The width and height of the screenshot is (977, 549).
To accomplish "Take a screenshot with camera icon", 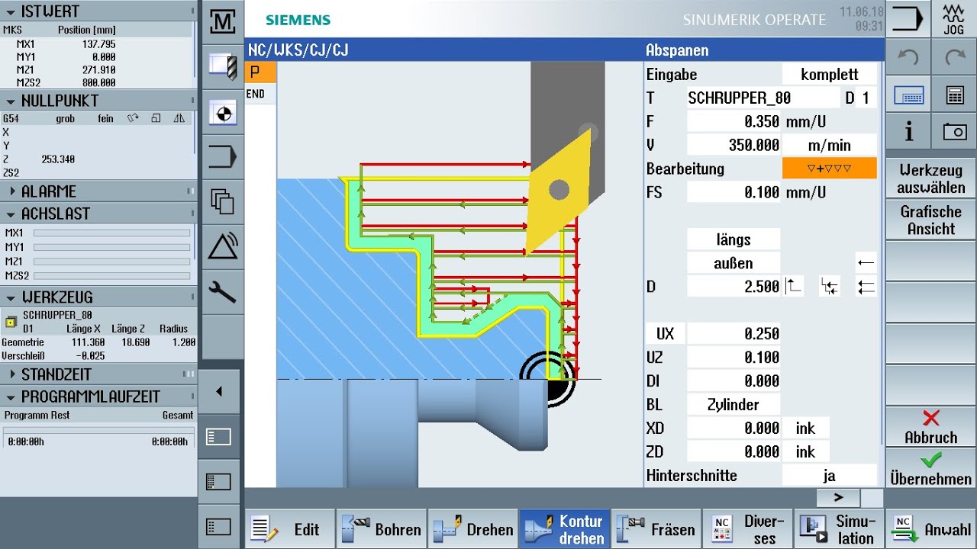I will point(954,132).
